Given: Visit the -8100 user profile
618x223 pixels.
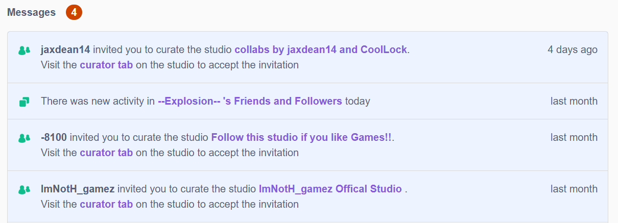Looking at the screenshot, I should (x=54, y=137).
